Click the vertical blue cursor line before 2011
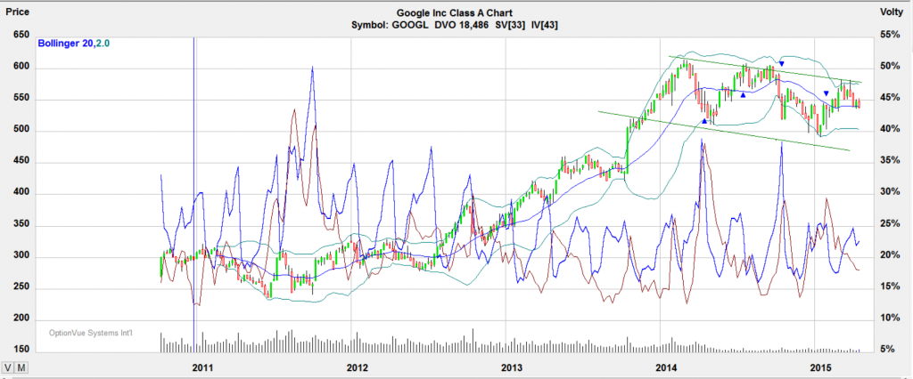Viewport: 913px width, 379px height. tap(193, 195)
